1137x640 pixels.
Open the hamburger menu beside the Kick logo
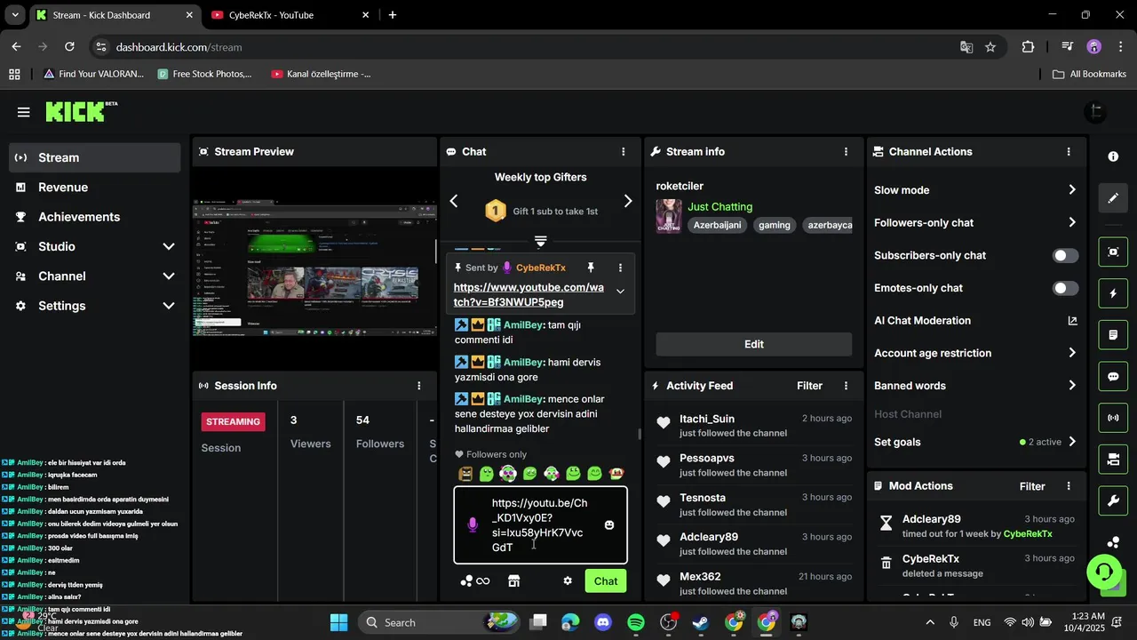tap(23, 112)
